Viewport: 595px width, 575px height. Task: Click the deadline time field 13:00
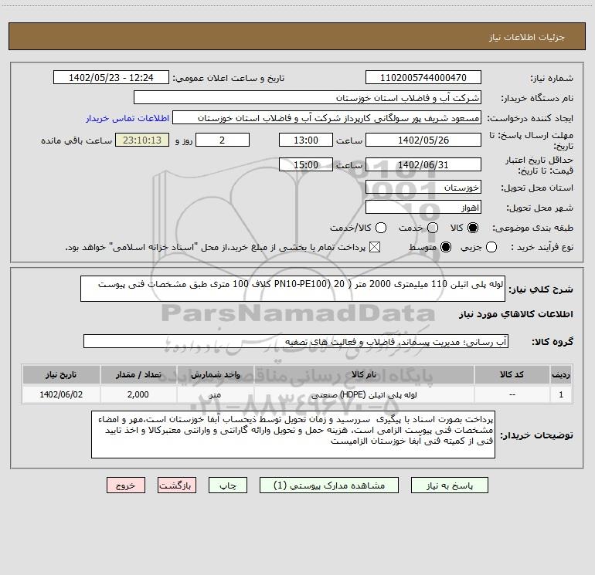click(306, 140)
